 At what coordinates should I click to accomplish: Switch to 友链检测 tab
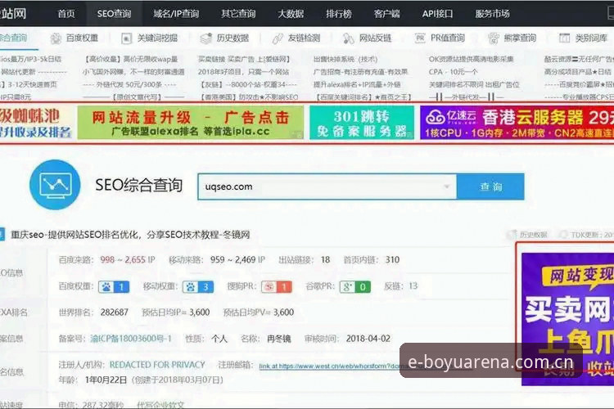[304, 38]
